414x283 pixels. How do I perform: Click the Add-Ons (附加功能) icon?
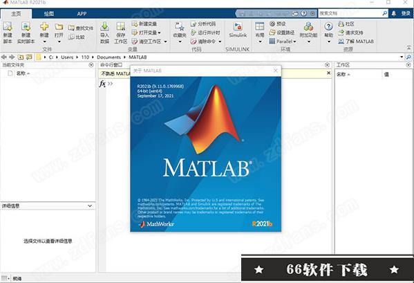(308, 26)
